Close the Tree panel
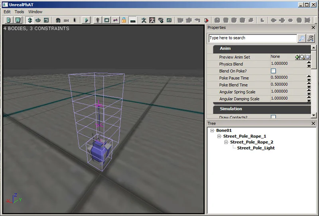This screenshot has height=216, width=319. [x=313, y=123]
